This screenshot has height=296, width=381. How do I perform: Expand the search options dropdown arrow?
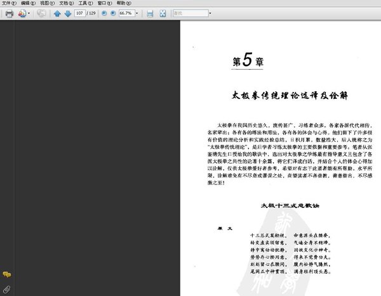pos(210,13)
